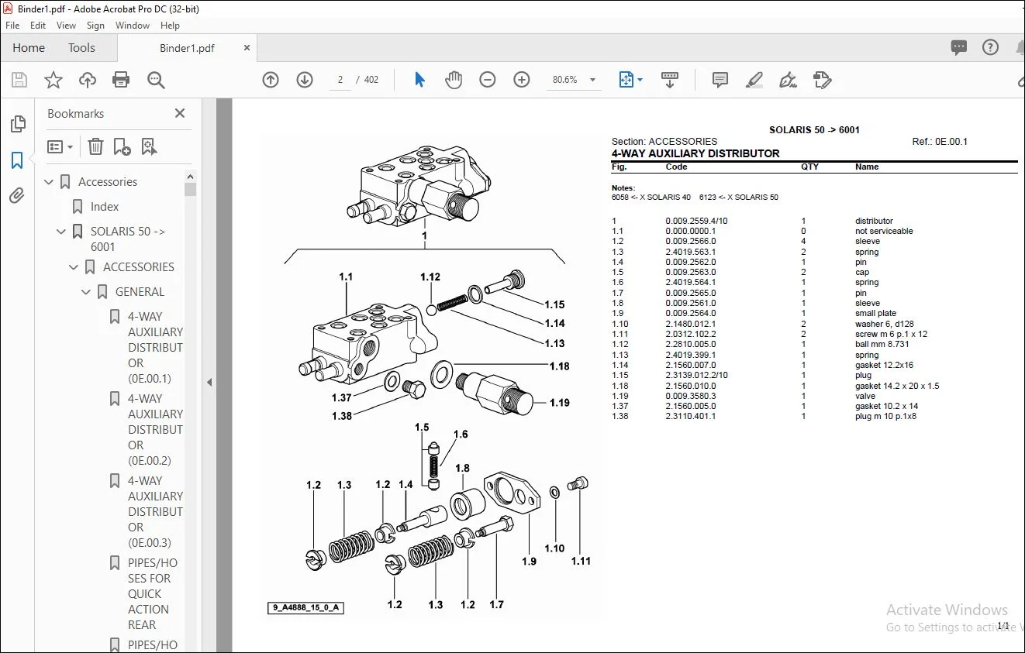Click the Save file icon

[19, 80]
